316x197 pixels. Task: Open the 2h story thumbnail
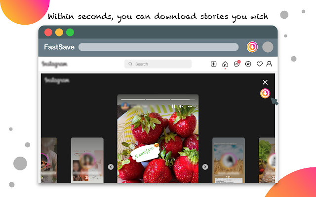(87, 160)
